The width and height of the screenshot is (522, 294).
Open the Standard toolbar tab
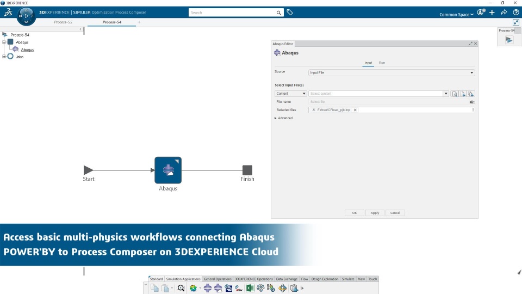click(x=156, y=279)
